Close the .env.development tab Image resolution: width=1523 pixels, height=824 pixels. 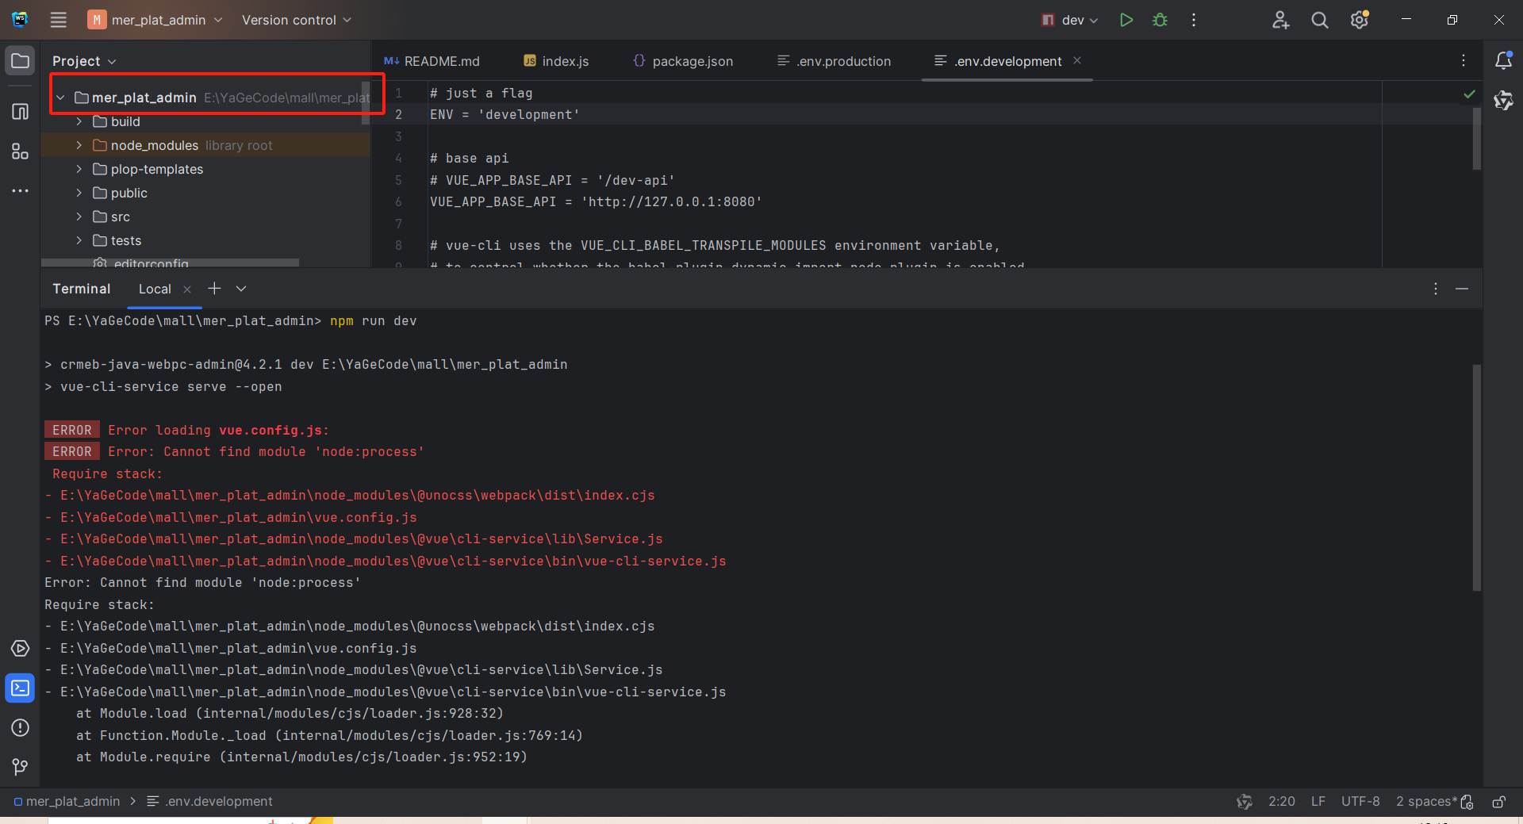click(1077, 60)
